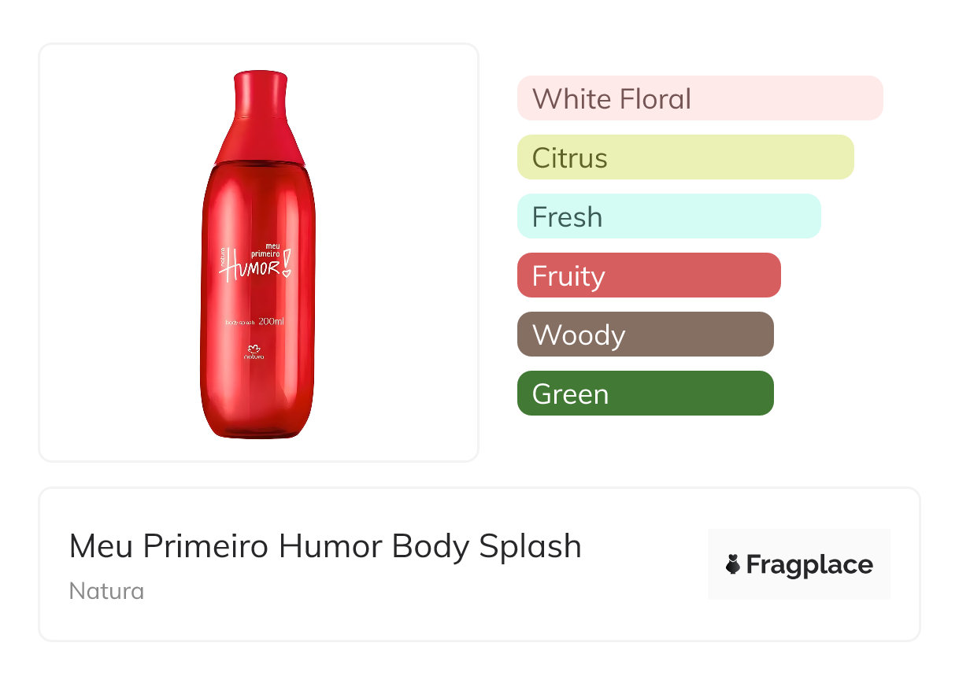Viewport: 959px width, 680px height.
Task: Select the Woody accord bar
Action: click(x=645, y=334)
